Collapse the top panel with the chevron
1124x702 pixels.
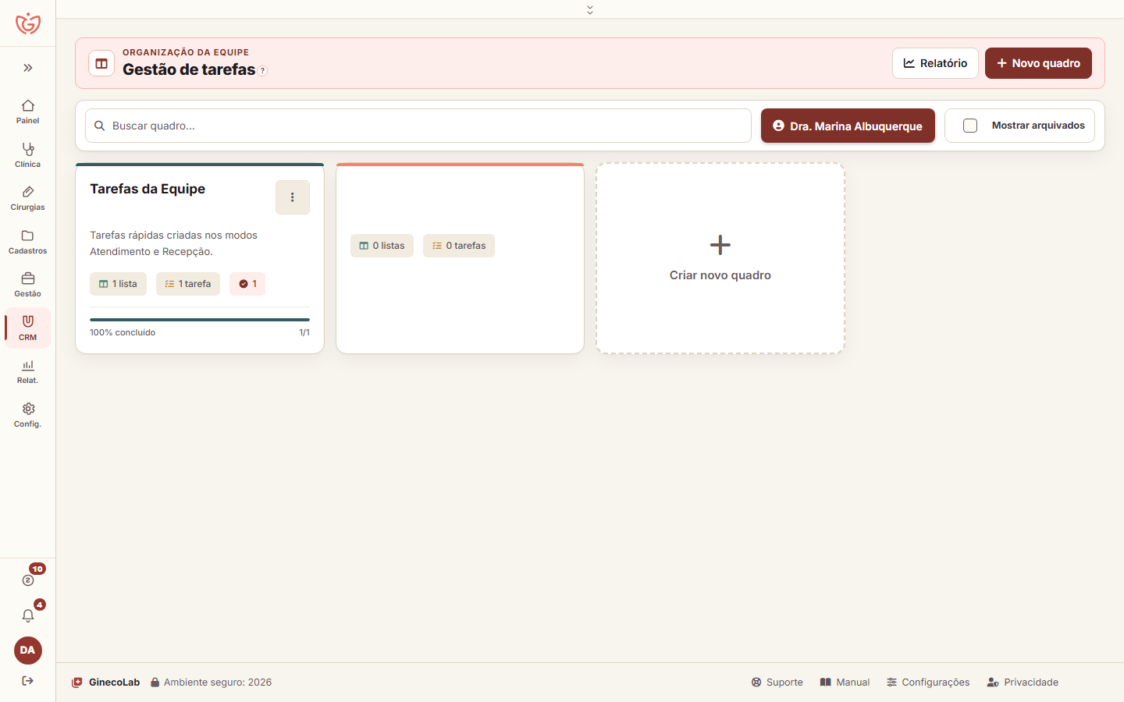coord(590,9)
